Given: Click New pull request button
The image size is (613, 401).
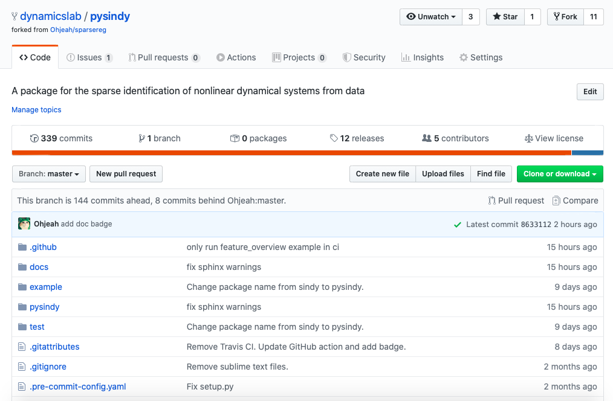Looking at the screenshot, I should coord(126,174).
